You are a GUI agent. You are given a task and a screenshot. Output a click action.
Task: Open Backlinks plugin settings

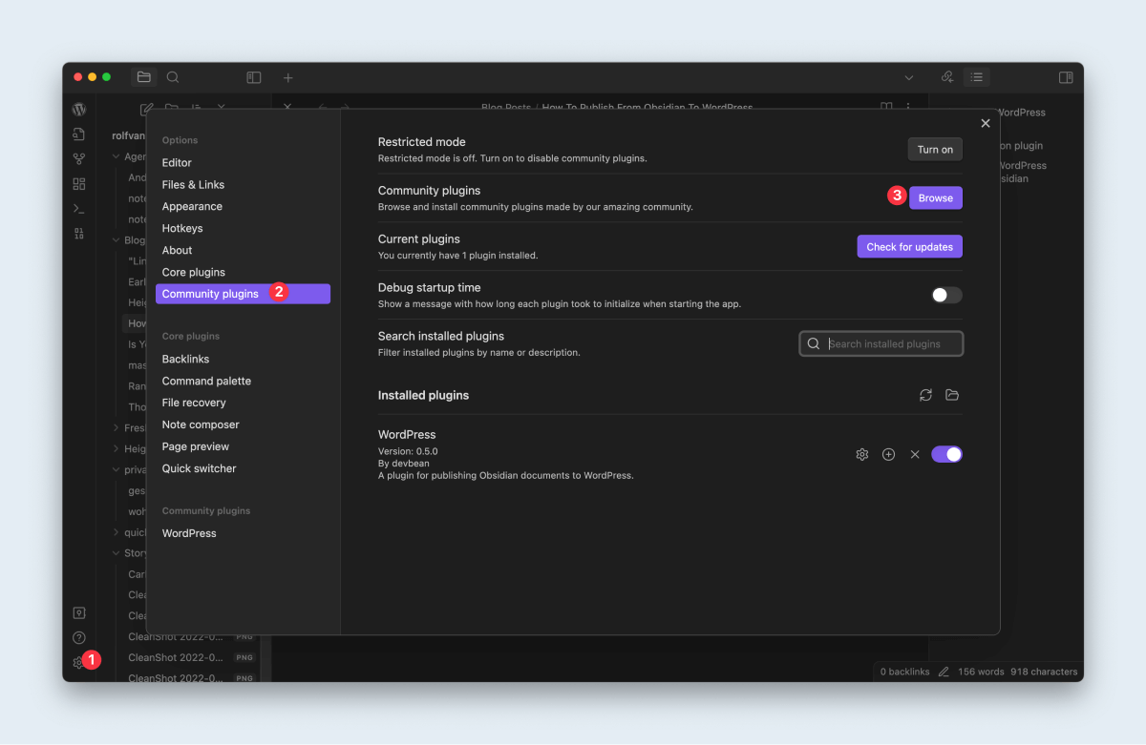(x=243, y=360)
